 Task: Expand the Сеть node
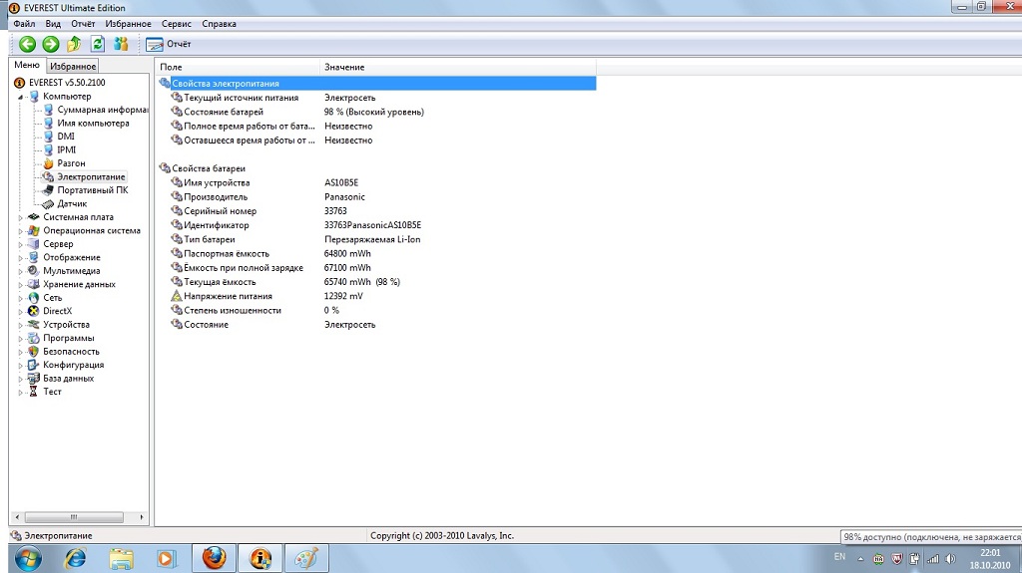20,298
